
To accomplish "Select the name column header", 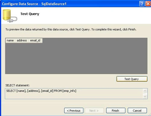I will click(10, 41).
